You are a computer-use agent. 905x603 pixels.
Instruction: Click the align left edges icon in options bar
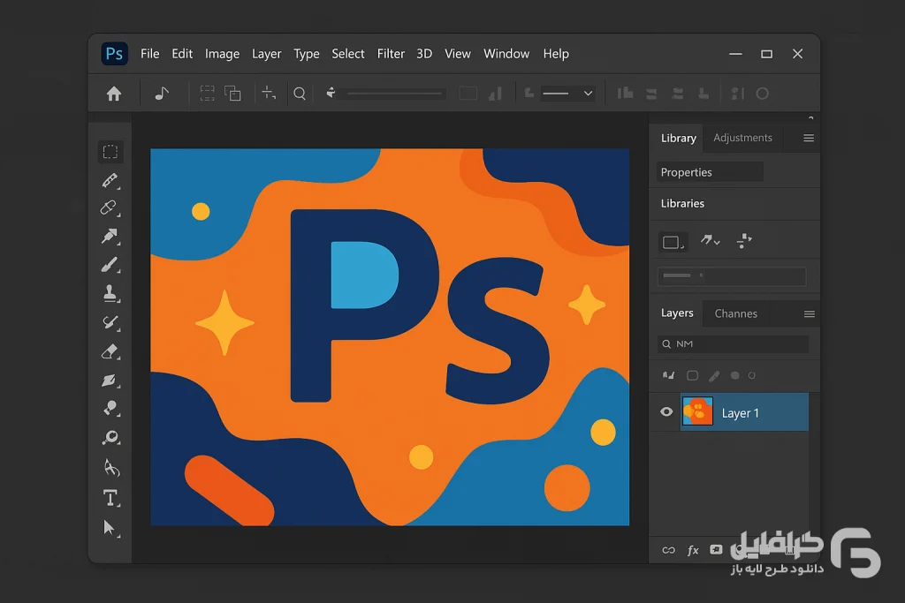click(x=625, y=94)
